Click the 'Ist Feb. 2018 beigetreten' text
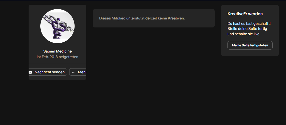 click(57, 57)
